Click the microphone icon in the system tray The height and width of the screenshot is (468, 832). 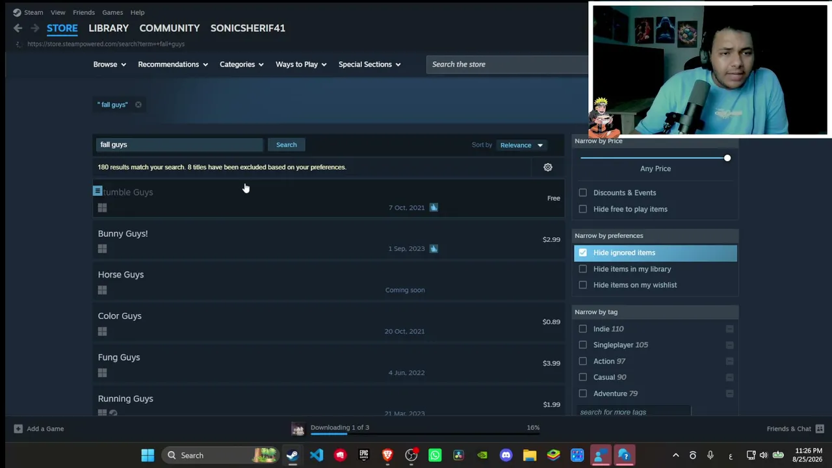(710, 456)
